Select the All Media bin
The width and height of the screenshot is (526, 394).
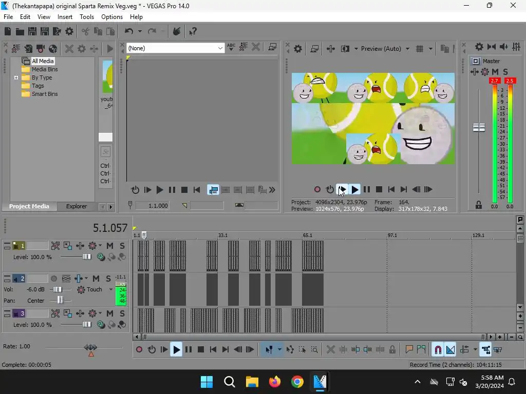click(x=42, y=61)
